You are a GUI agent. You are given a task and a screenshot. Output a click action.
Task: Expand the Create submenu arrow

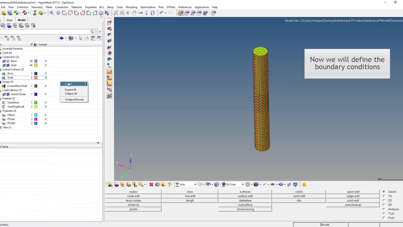85,84
